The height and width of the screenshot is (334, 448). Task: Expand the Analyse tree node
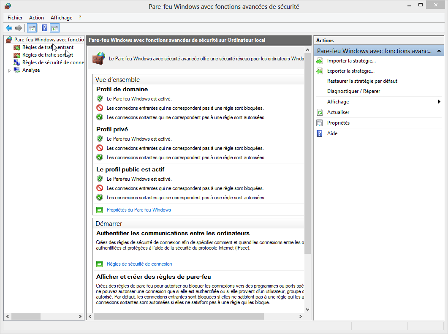(9, 70)
